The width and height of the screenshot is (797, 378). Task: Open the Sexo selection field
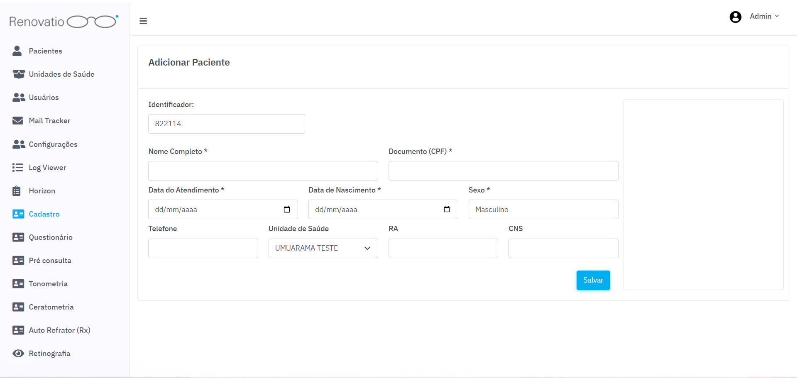click(x=543, y=210)
